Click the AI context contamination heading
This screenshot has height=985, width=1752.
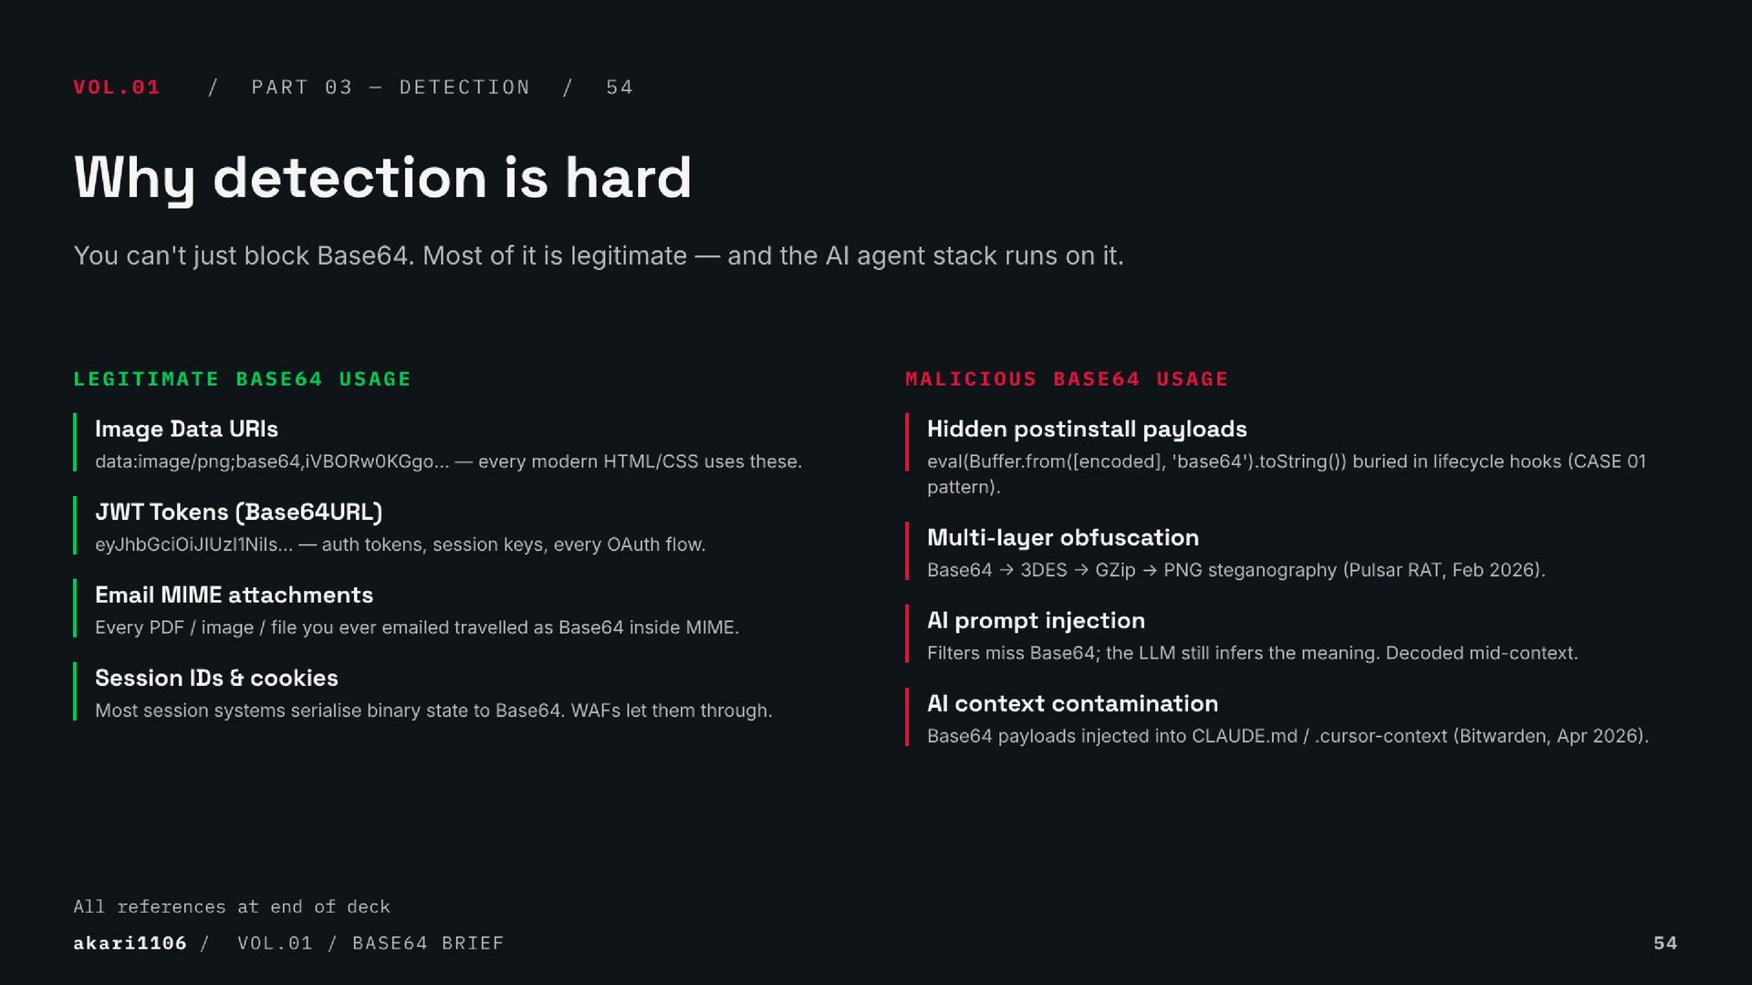tap(1072, 703)
